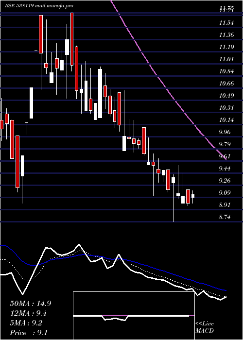Click the 50MA : 14.9 readout

pos(31,304)
